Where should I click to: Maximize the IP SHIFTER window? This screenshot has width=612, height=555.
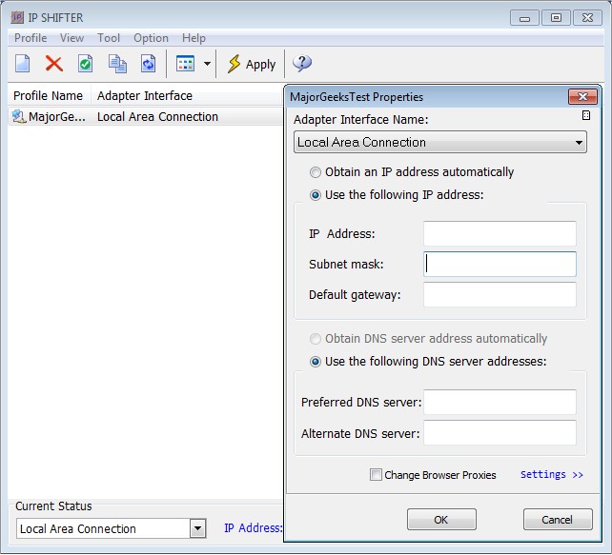click(556, 18)
